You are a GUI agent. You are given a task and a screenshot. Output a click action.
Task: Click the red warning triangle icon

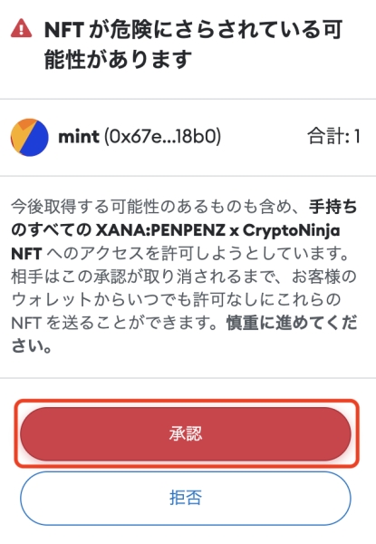point(22,28)
